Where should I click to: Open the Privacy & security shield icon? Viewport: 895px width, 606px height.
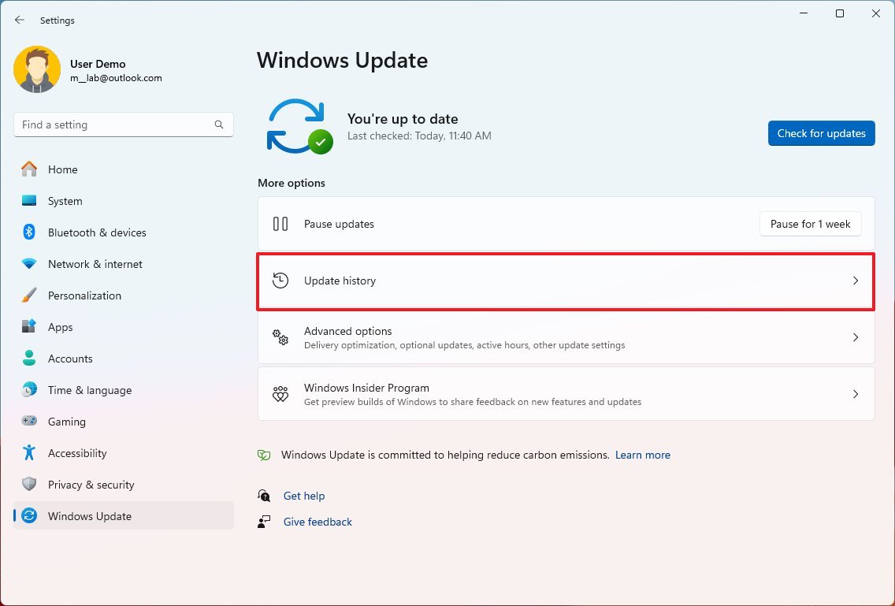(29, 485)
